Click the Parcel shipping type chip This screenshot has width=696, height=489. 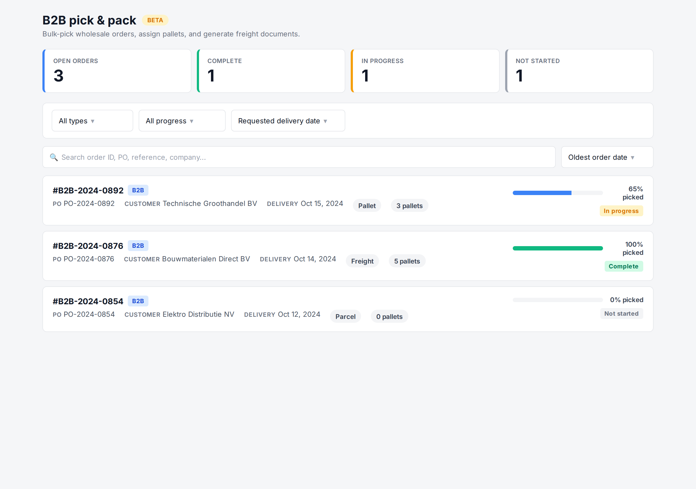345,316
